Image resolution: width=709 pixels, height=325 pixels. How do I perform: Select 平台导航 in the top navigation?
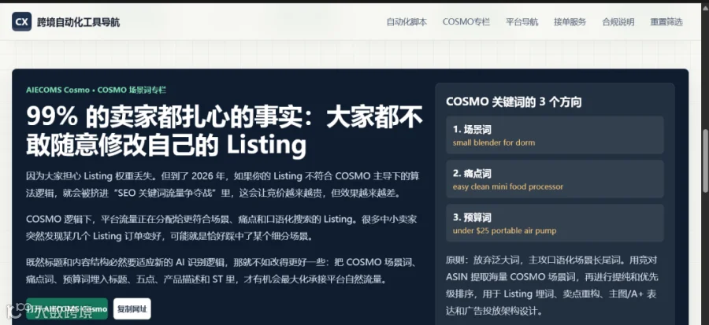[x=522, y=22]
